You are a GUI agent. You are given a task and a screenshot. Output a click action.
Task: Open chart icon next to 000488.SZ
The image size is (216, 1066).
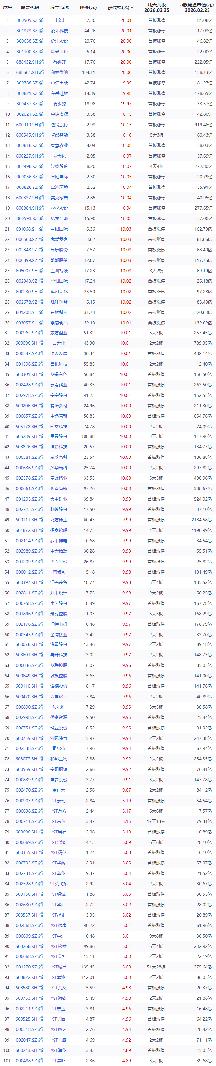click(41, 1061)
